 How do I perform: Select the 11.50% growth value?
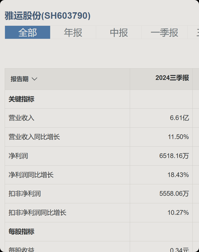[178, 137]
